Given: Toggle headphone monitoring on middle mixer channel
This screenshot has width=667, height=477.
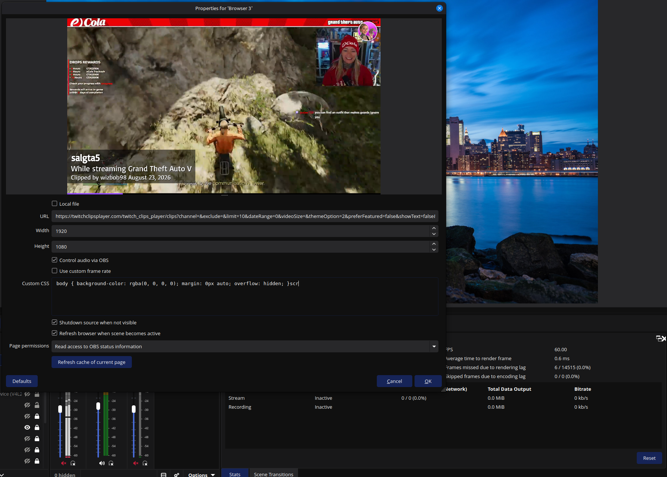Looking at the screenshot, I should point(111,463).
